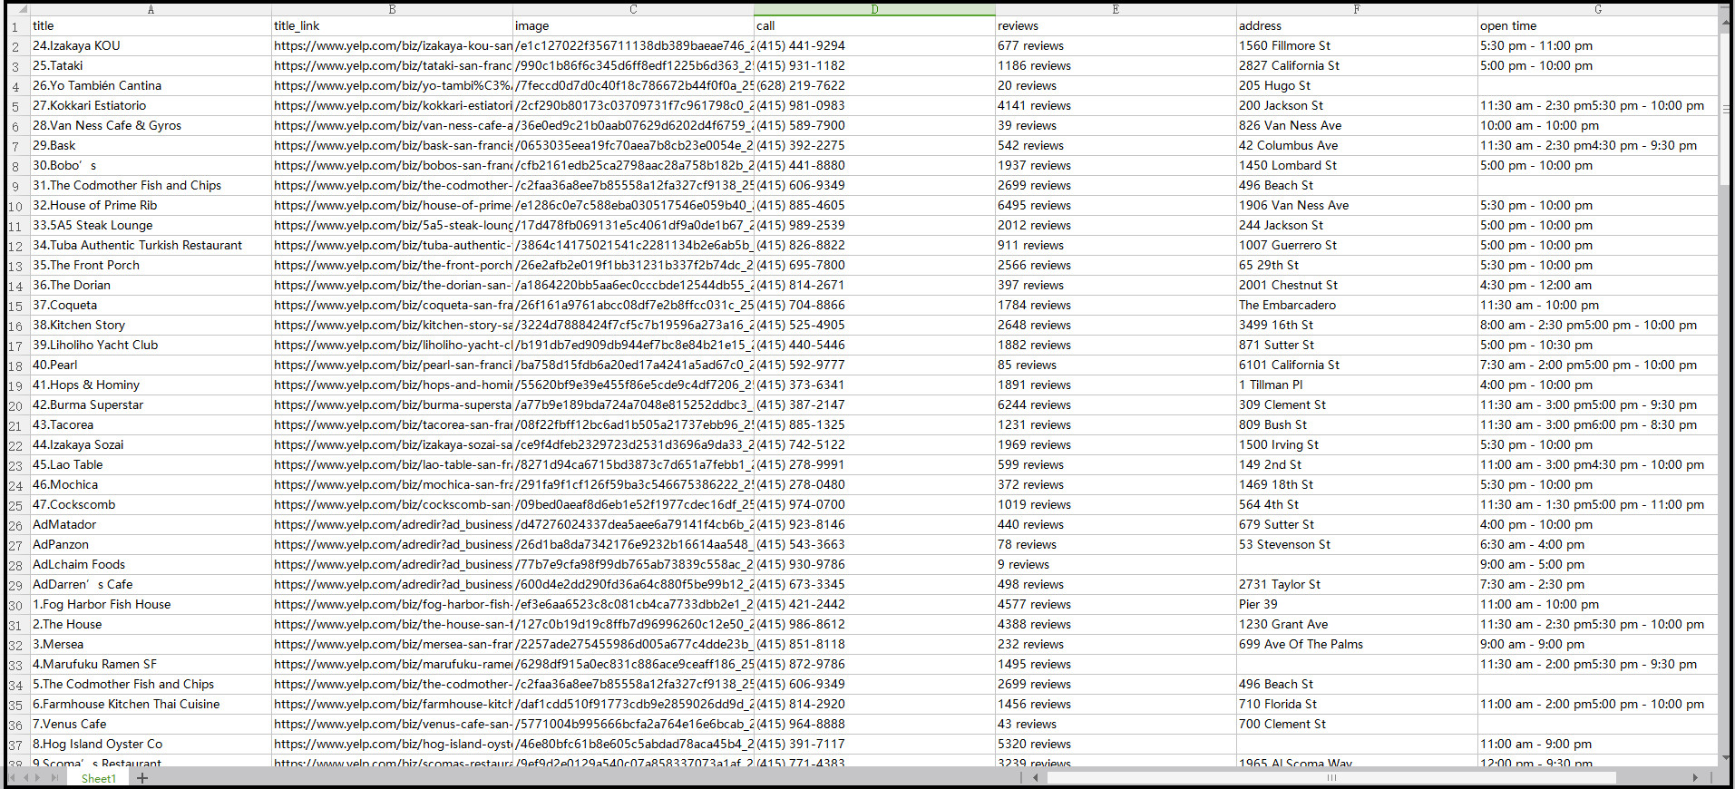
Task: Select the '5320 reviews' cell
Action: 1116,745
